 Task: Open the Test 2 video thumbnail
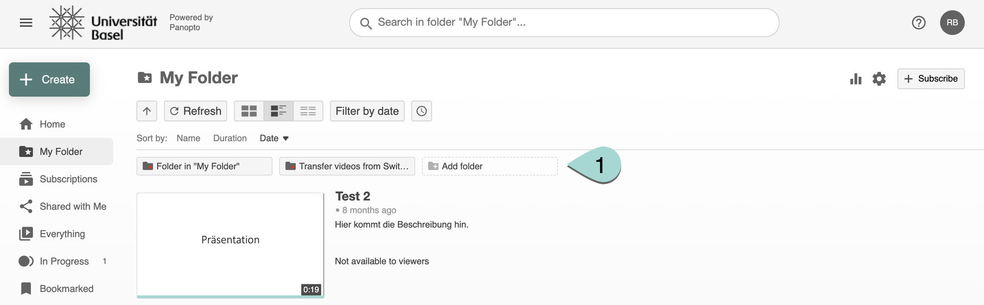[x=230, y=245]
